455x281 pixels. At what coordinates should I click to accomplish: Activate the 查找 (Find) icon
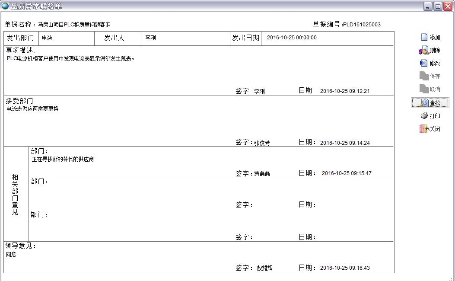tap(431, 102)
